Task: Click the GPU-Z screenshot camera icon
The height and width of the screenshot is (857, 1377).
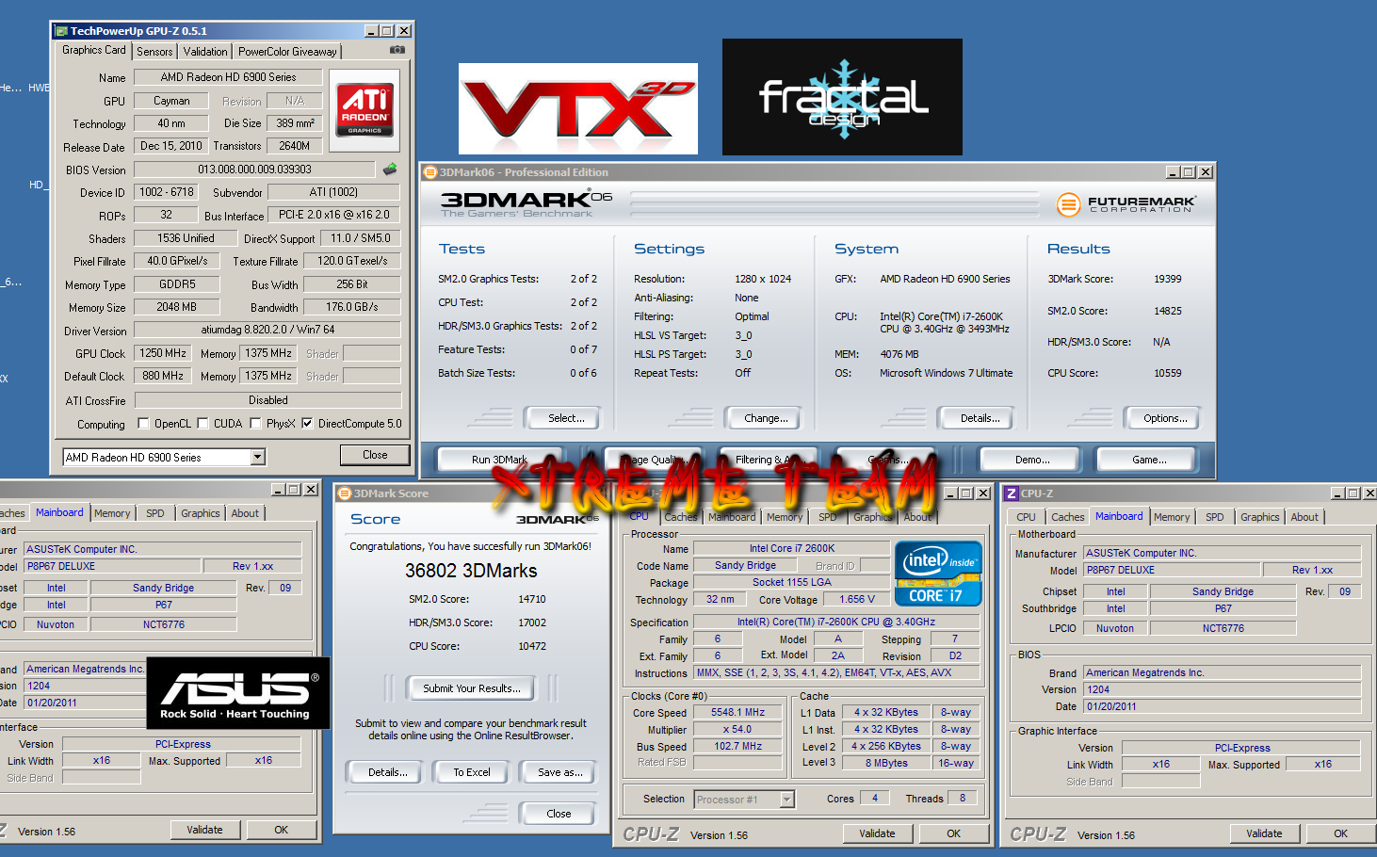Action: [397, 50]
